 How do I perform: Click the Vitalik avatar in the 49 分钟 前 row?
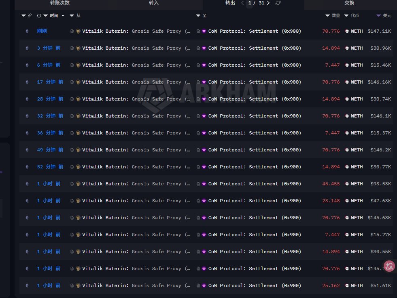(x=78, y=150)
